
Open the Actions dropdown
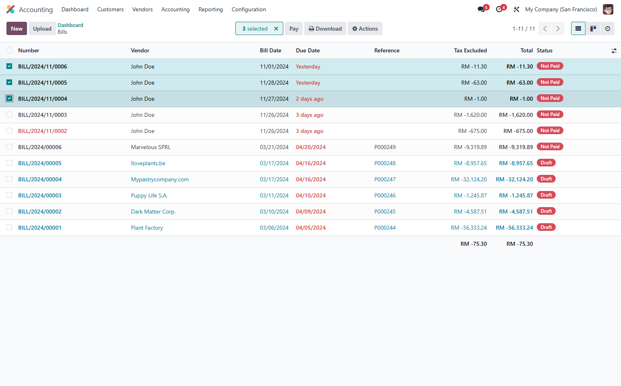click(x=365, y=29)
